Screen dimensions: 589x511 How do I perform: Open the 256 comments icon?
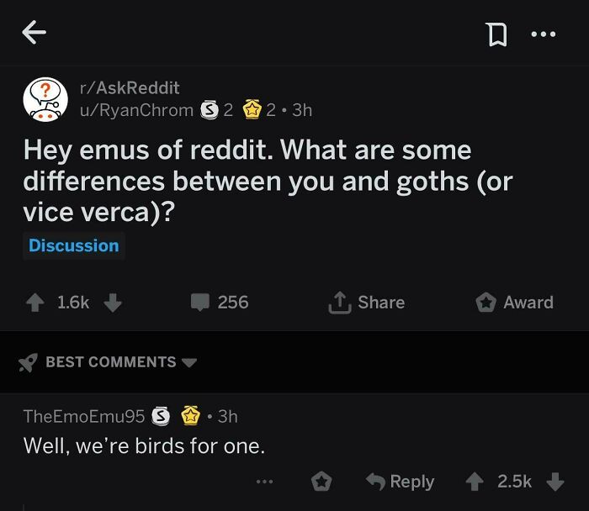pyautogui.click(x=200, y=303)
